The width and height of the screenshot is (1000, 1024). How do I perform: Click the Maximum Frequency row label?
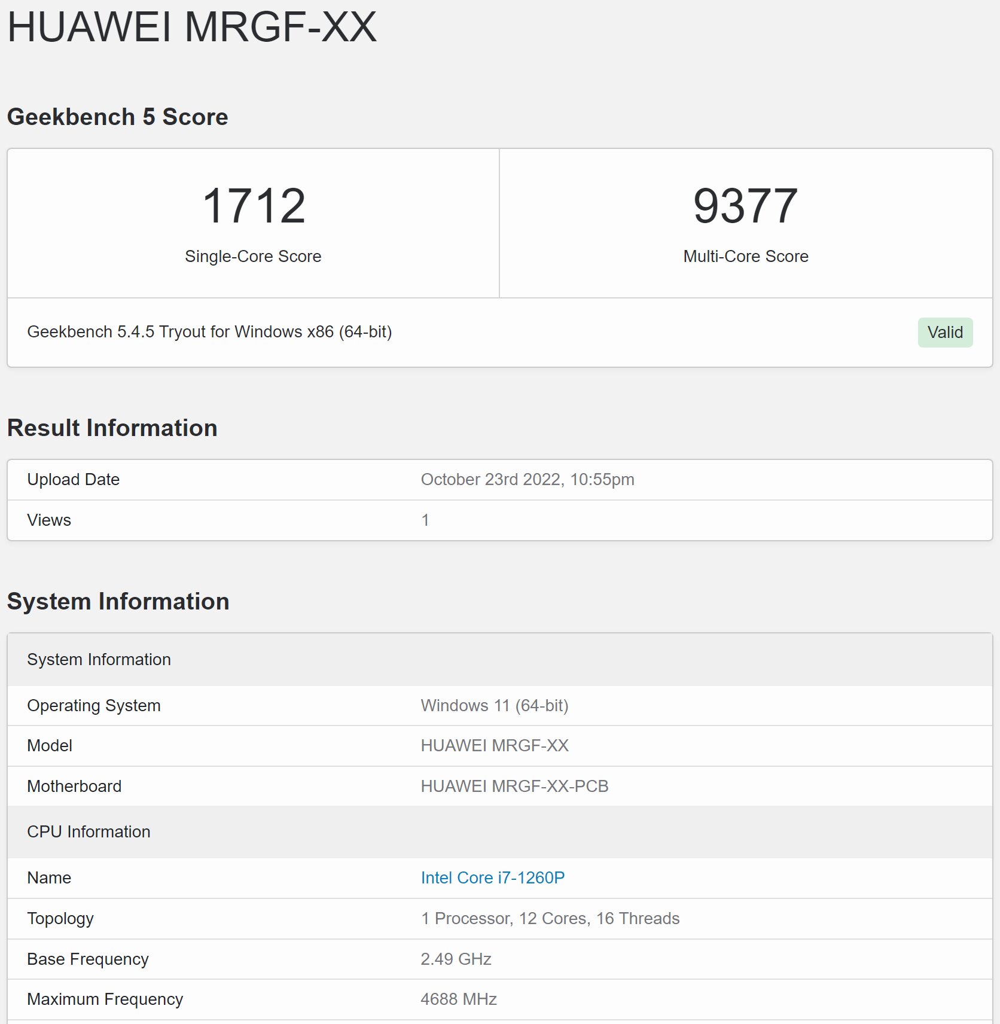tap(105, 999)
